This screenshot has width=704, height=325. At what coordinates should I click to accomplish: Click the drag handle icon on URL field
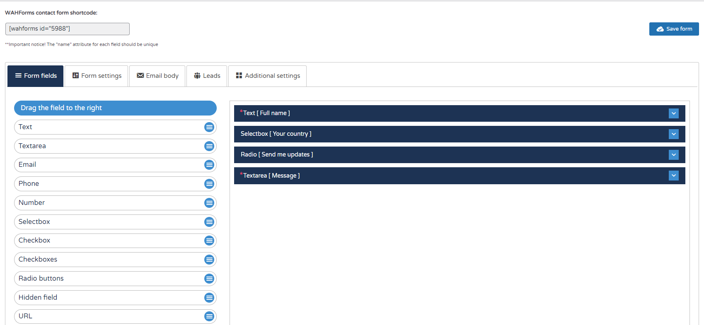(x=209, y=316)
